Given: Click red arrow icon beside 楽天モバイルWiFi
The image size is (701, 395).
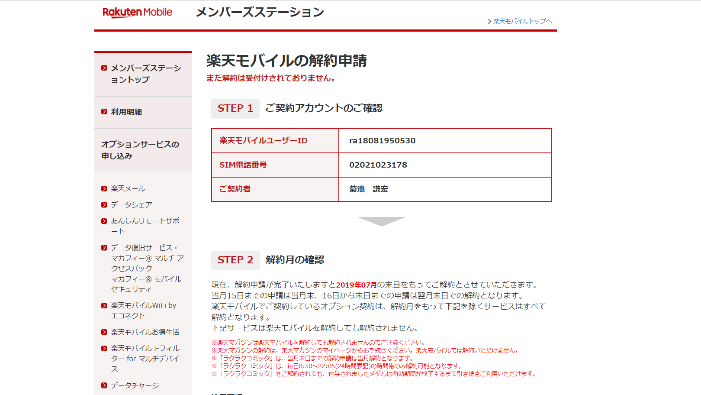Looking at the screenshot, I should 104,306.
